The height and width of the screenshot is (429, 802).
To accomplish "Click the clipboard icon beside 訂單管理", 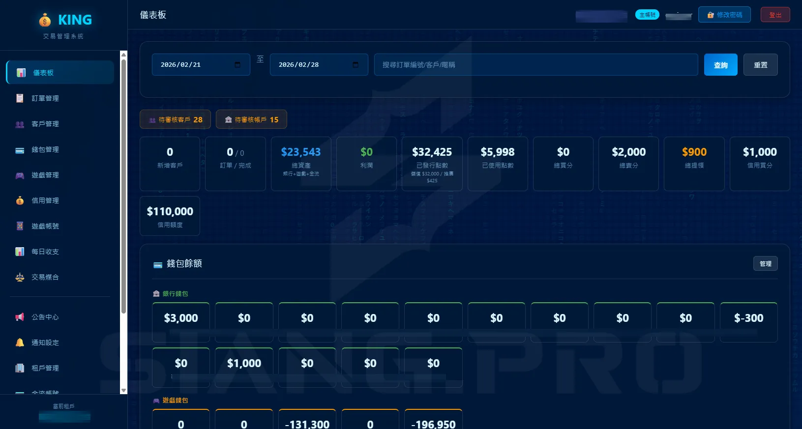I will [20, 98].
